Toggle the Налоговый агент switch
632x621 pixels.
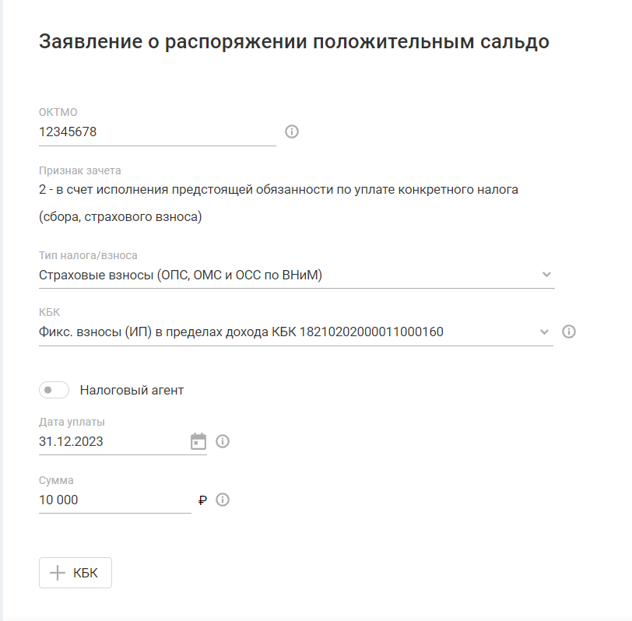click(54, 390)
